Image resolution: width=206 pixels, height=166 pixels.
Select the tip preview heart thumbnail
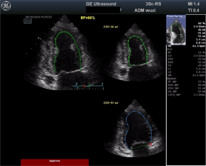(x=176, y=32)
